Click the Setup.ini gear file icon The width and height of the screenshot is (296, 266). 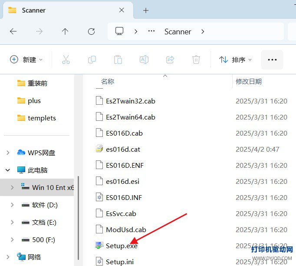99,262
